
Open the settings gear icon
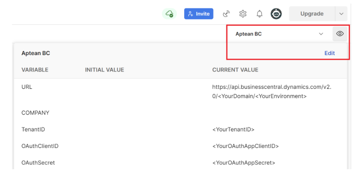243,14
